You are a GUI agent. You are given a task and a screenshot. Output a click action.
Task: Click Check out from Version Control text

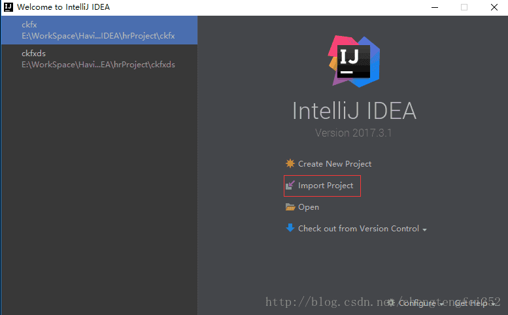tap(358, 229)
